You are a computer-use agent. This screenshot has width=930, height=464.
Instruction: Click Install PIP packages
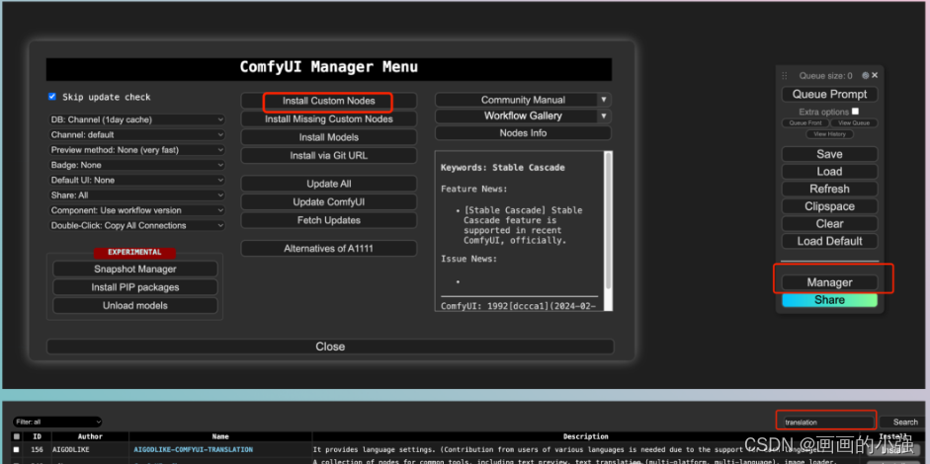(135, 287)
